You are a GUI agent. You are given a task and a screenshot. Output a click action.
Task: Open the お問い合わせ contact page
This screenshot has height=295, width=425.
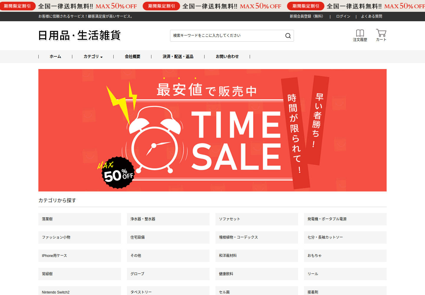click(227, 57)
